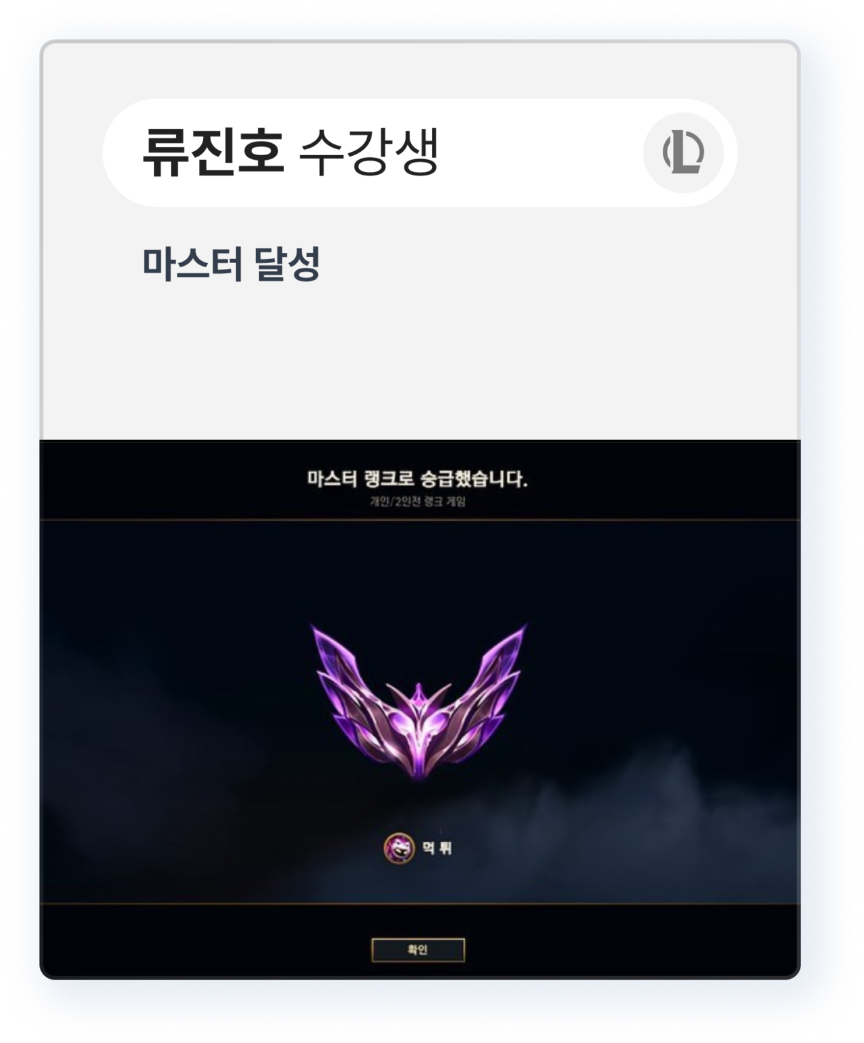Click the 수강생 label text
Screen dimensions: 864x1043
click(x=368, y=152)
